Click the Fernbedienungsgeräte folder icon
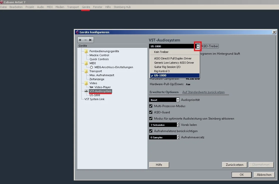This screenshot has height=184, width=279. click(86, 51)
